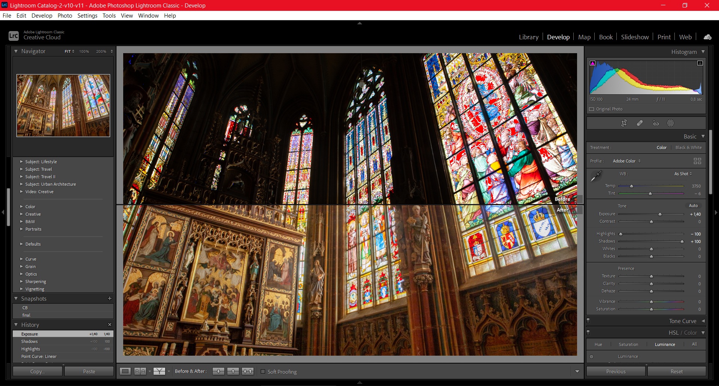Switch to Before/After left-right view
The height and width of the screenshot is (386, 719).
140,371
